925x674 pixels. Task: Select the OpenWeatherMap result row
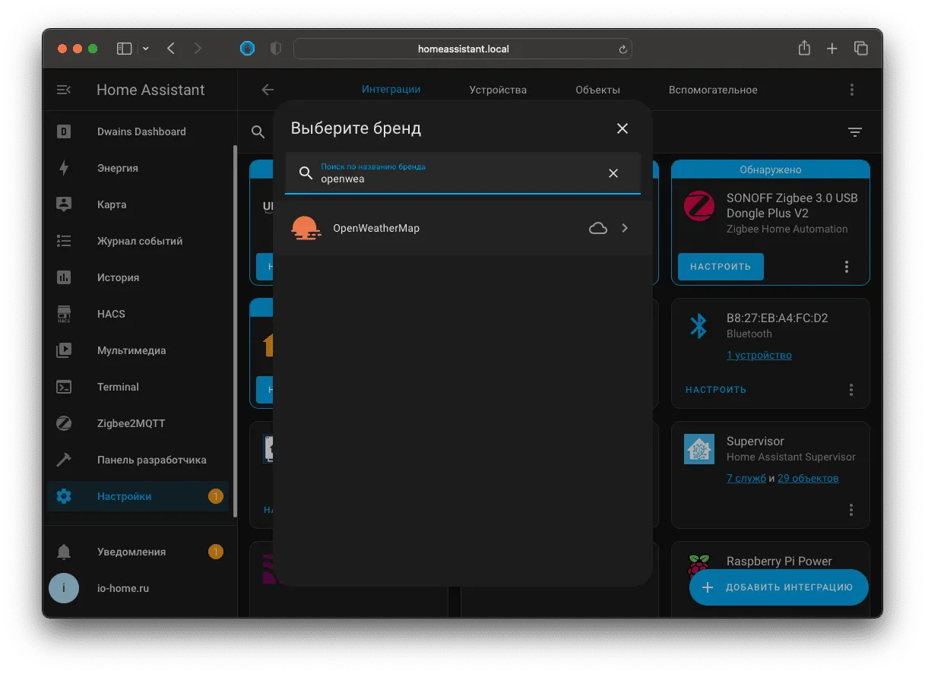(x=463, y=228)
